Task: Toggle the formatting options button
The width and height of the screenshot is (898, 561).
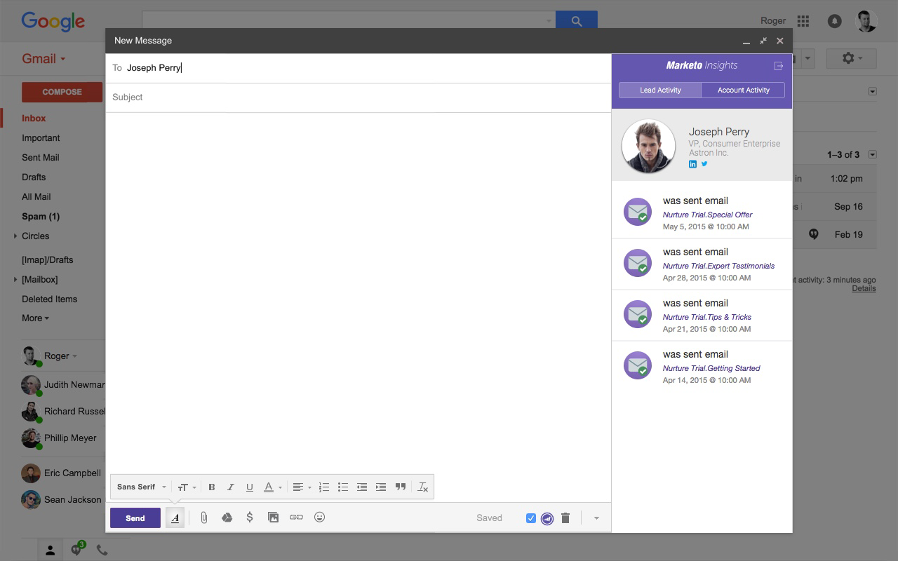Action: coord(175,518)
